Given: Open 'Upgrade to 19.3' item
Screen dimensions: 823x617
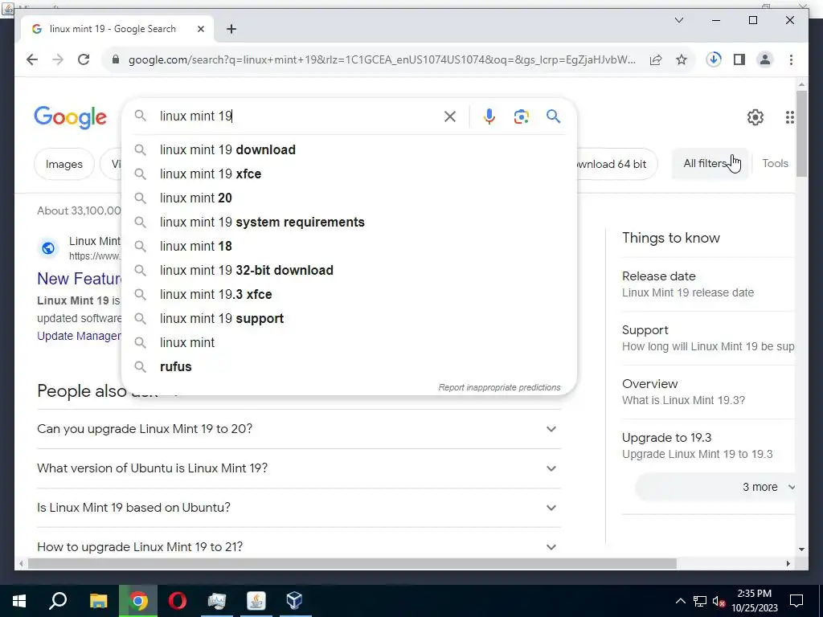Looking at the screenshot, I should [708, 445].
